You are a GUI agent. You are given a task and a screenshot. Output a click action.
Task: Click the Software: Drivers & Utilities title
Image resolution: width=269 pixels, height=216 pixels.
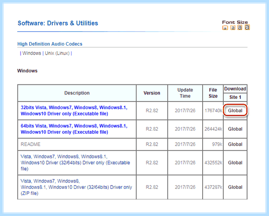58,23
